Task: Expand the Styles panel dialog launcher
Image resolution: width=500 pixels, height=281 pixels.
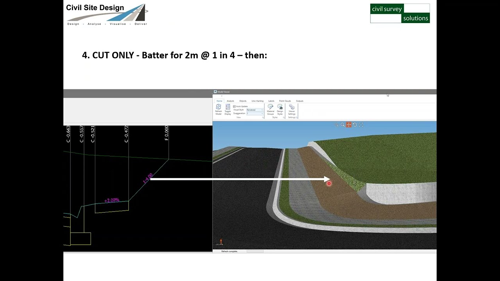Action: tap(284, 117)
